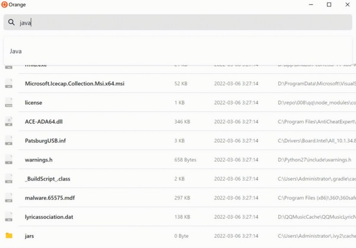
Task: Click the C:\Drivers path of PatsburgUSB.inf
Action: [x=316, y=140]
